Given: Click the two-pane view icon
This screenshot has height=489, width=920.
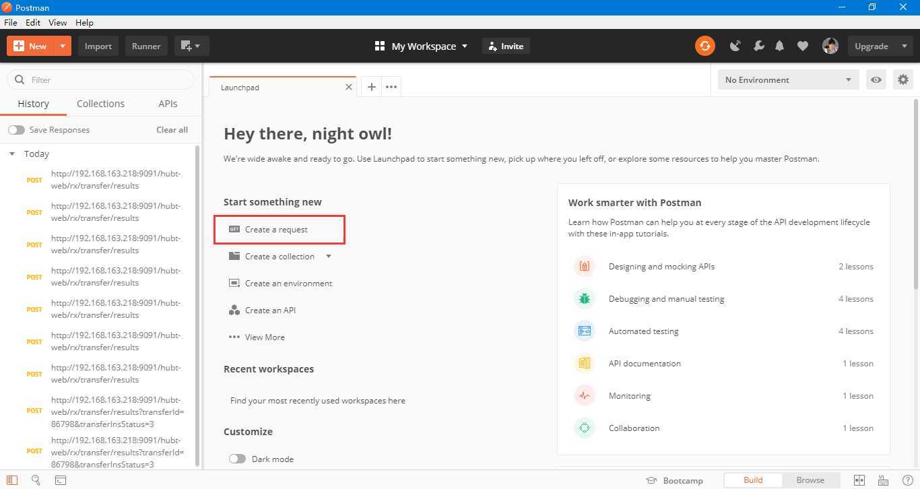Looking at the screenshot, I should tap(859, 480).
